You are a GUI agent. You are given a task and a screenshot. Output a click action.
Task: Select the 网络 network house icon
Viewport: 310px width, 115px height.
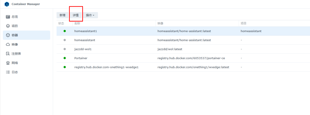click(8, 63)
